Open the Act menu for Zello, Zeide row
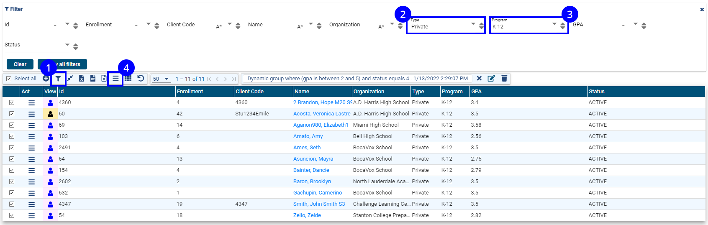 tap(31, 215)
